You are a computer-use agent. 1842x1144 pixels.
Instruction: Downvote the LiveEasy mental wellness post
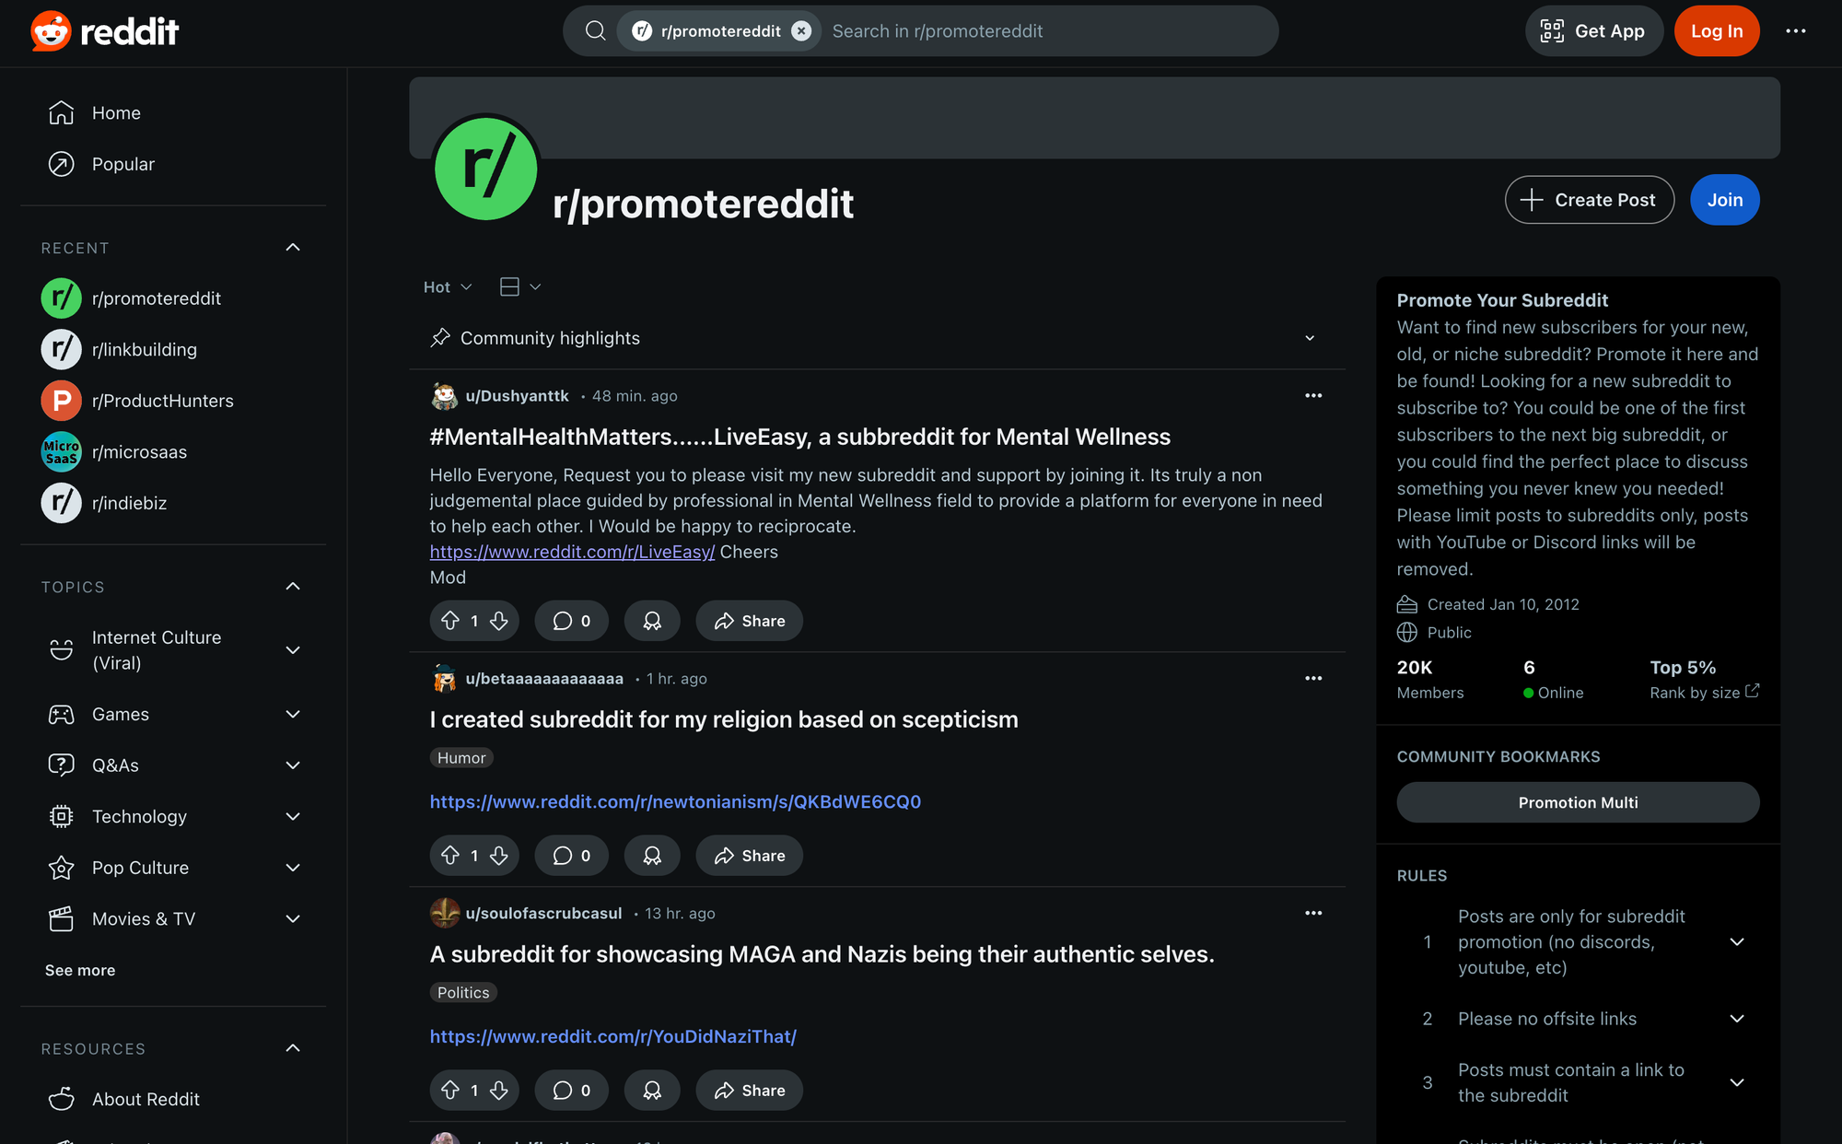499,621
